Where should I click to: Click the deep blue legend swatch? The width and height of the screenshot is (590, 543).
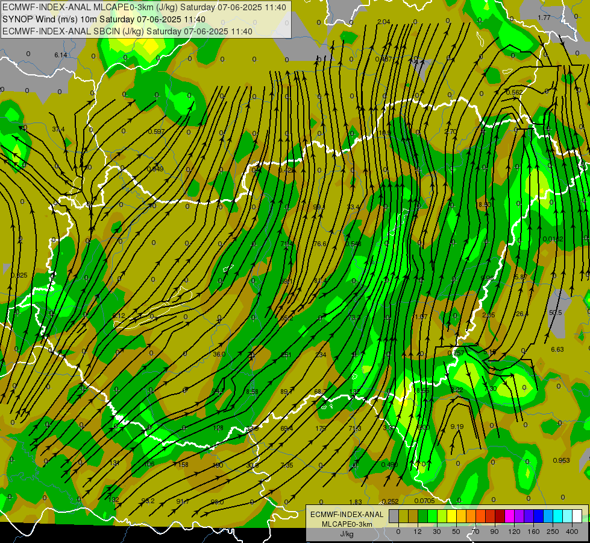(x=539, y=516)
